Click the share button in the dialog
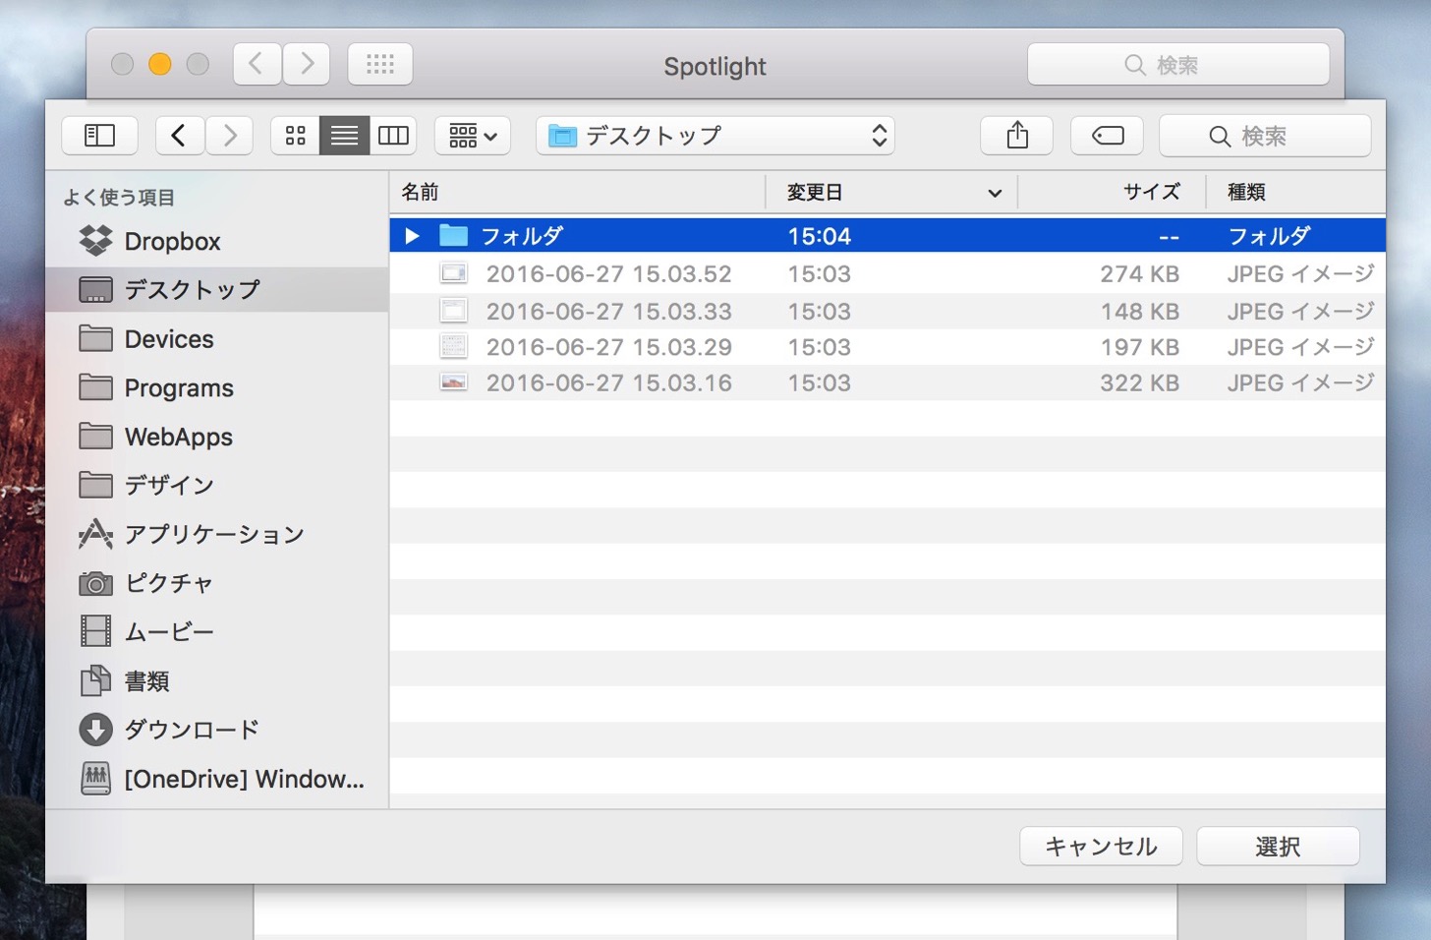This screenshot has width=1431, height=940. point(1017,136)
